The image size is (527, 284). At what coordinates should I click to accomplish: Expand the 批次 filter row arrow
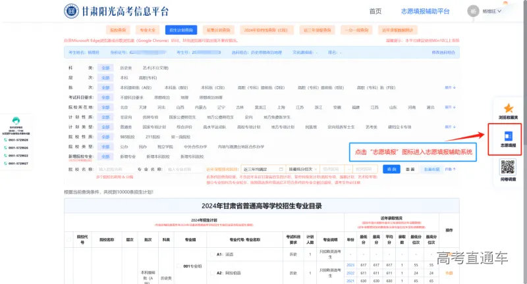click(x=451, y=87)
